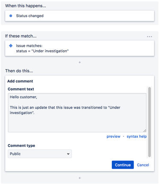The height and width of the screenshot is (185, 159).
Task: Click inside the Comment text field
Action: (x=77, y=113)
